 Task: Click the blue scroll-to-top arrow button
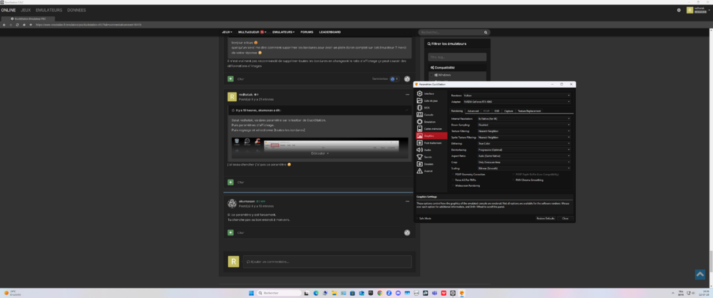[700, 274]
